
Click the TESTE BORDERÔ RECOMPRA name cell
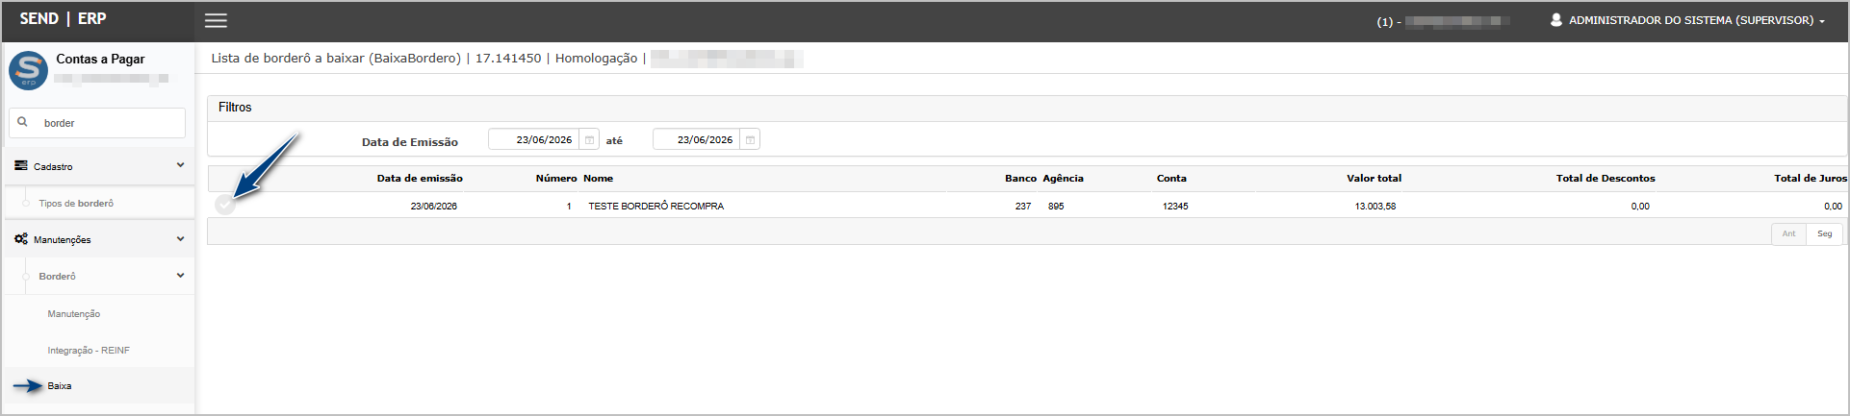point(656,207)
